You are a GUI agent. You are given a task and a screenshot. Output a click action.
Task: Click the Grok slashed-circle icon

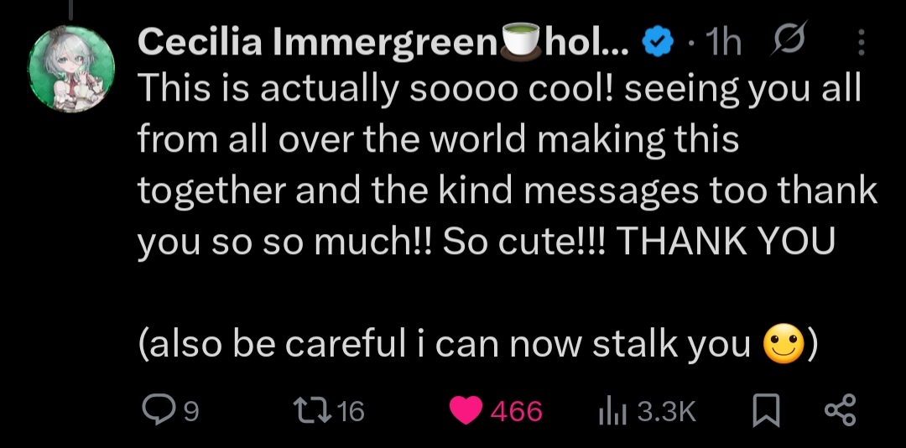point(788,38)
